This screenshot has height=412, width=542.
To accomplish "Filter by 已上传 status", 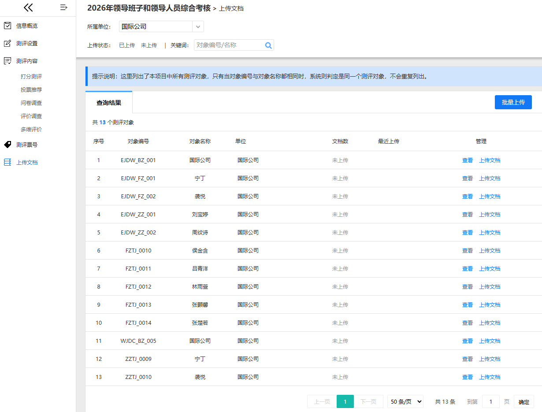I will click(x=127, y=45).
